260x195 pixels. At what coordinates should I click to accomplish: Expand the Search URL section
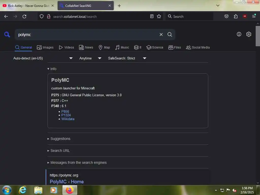[59, 151]
